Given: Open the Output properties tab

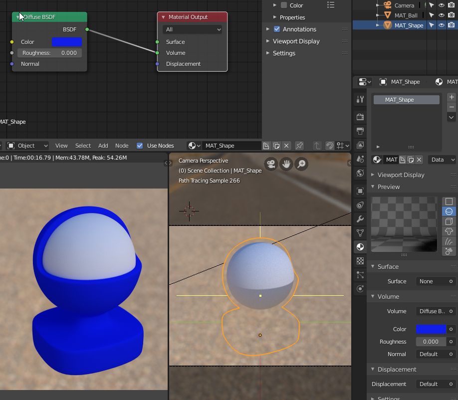Looking at the screenshot, I should (360, 131).
